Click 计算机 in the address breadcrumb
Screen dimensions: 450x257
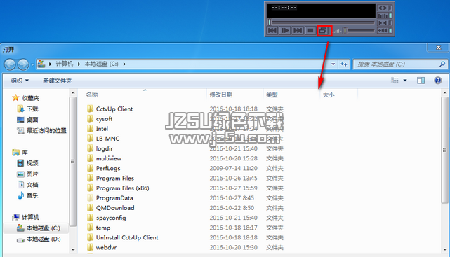click(x=65, y=64)
